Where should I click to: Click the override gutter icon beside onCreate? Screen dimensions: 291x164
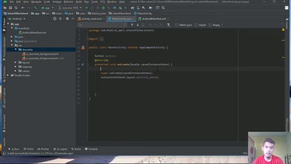coord(83,65)
